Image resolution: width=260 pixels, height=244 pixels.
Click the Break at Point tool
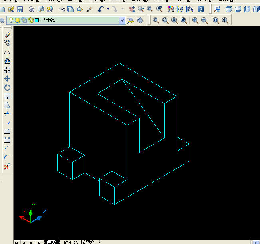pos(7,131)
